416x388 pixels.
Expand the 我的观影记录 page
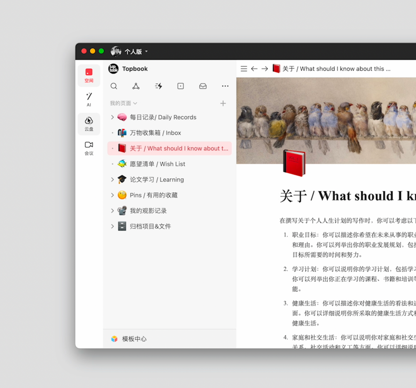click(x=112, y=211)
